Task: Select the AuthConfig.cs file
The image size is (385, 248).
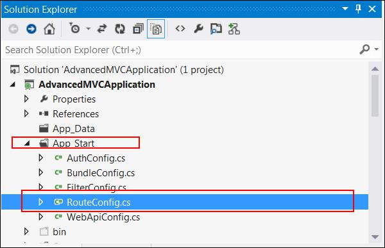Action: (x=96, y=158)
